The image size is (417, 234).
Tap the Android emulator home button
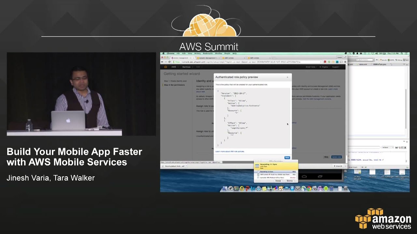[x=304, y=176]
